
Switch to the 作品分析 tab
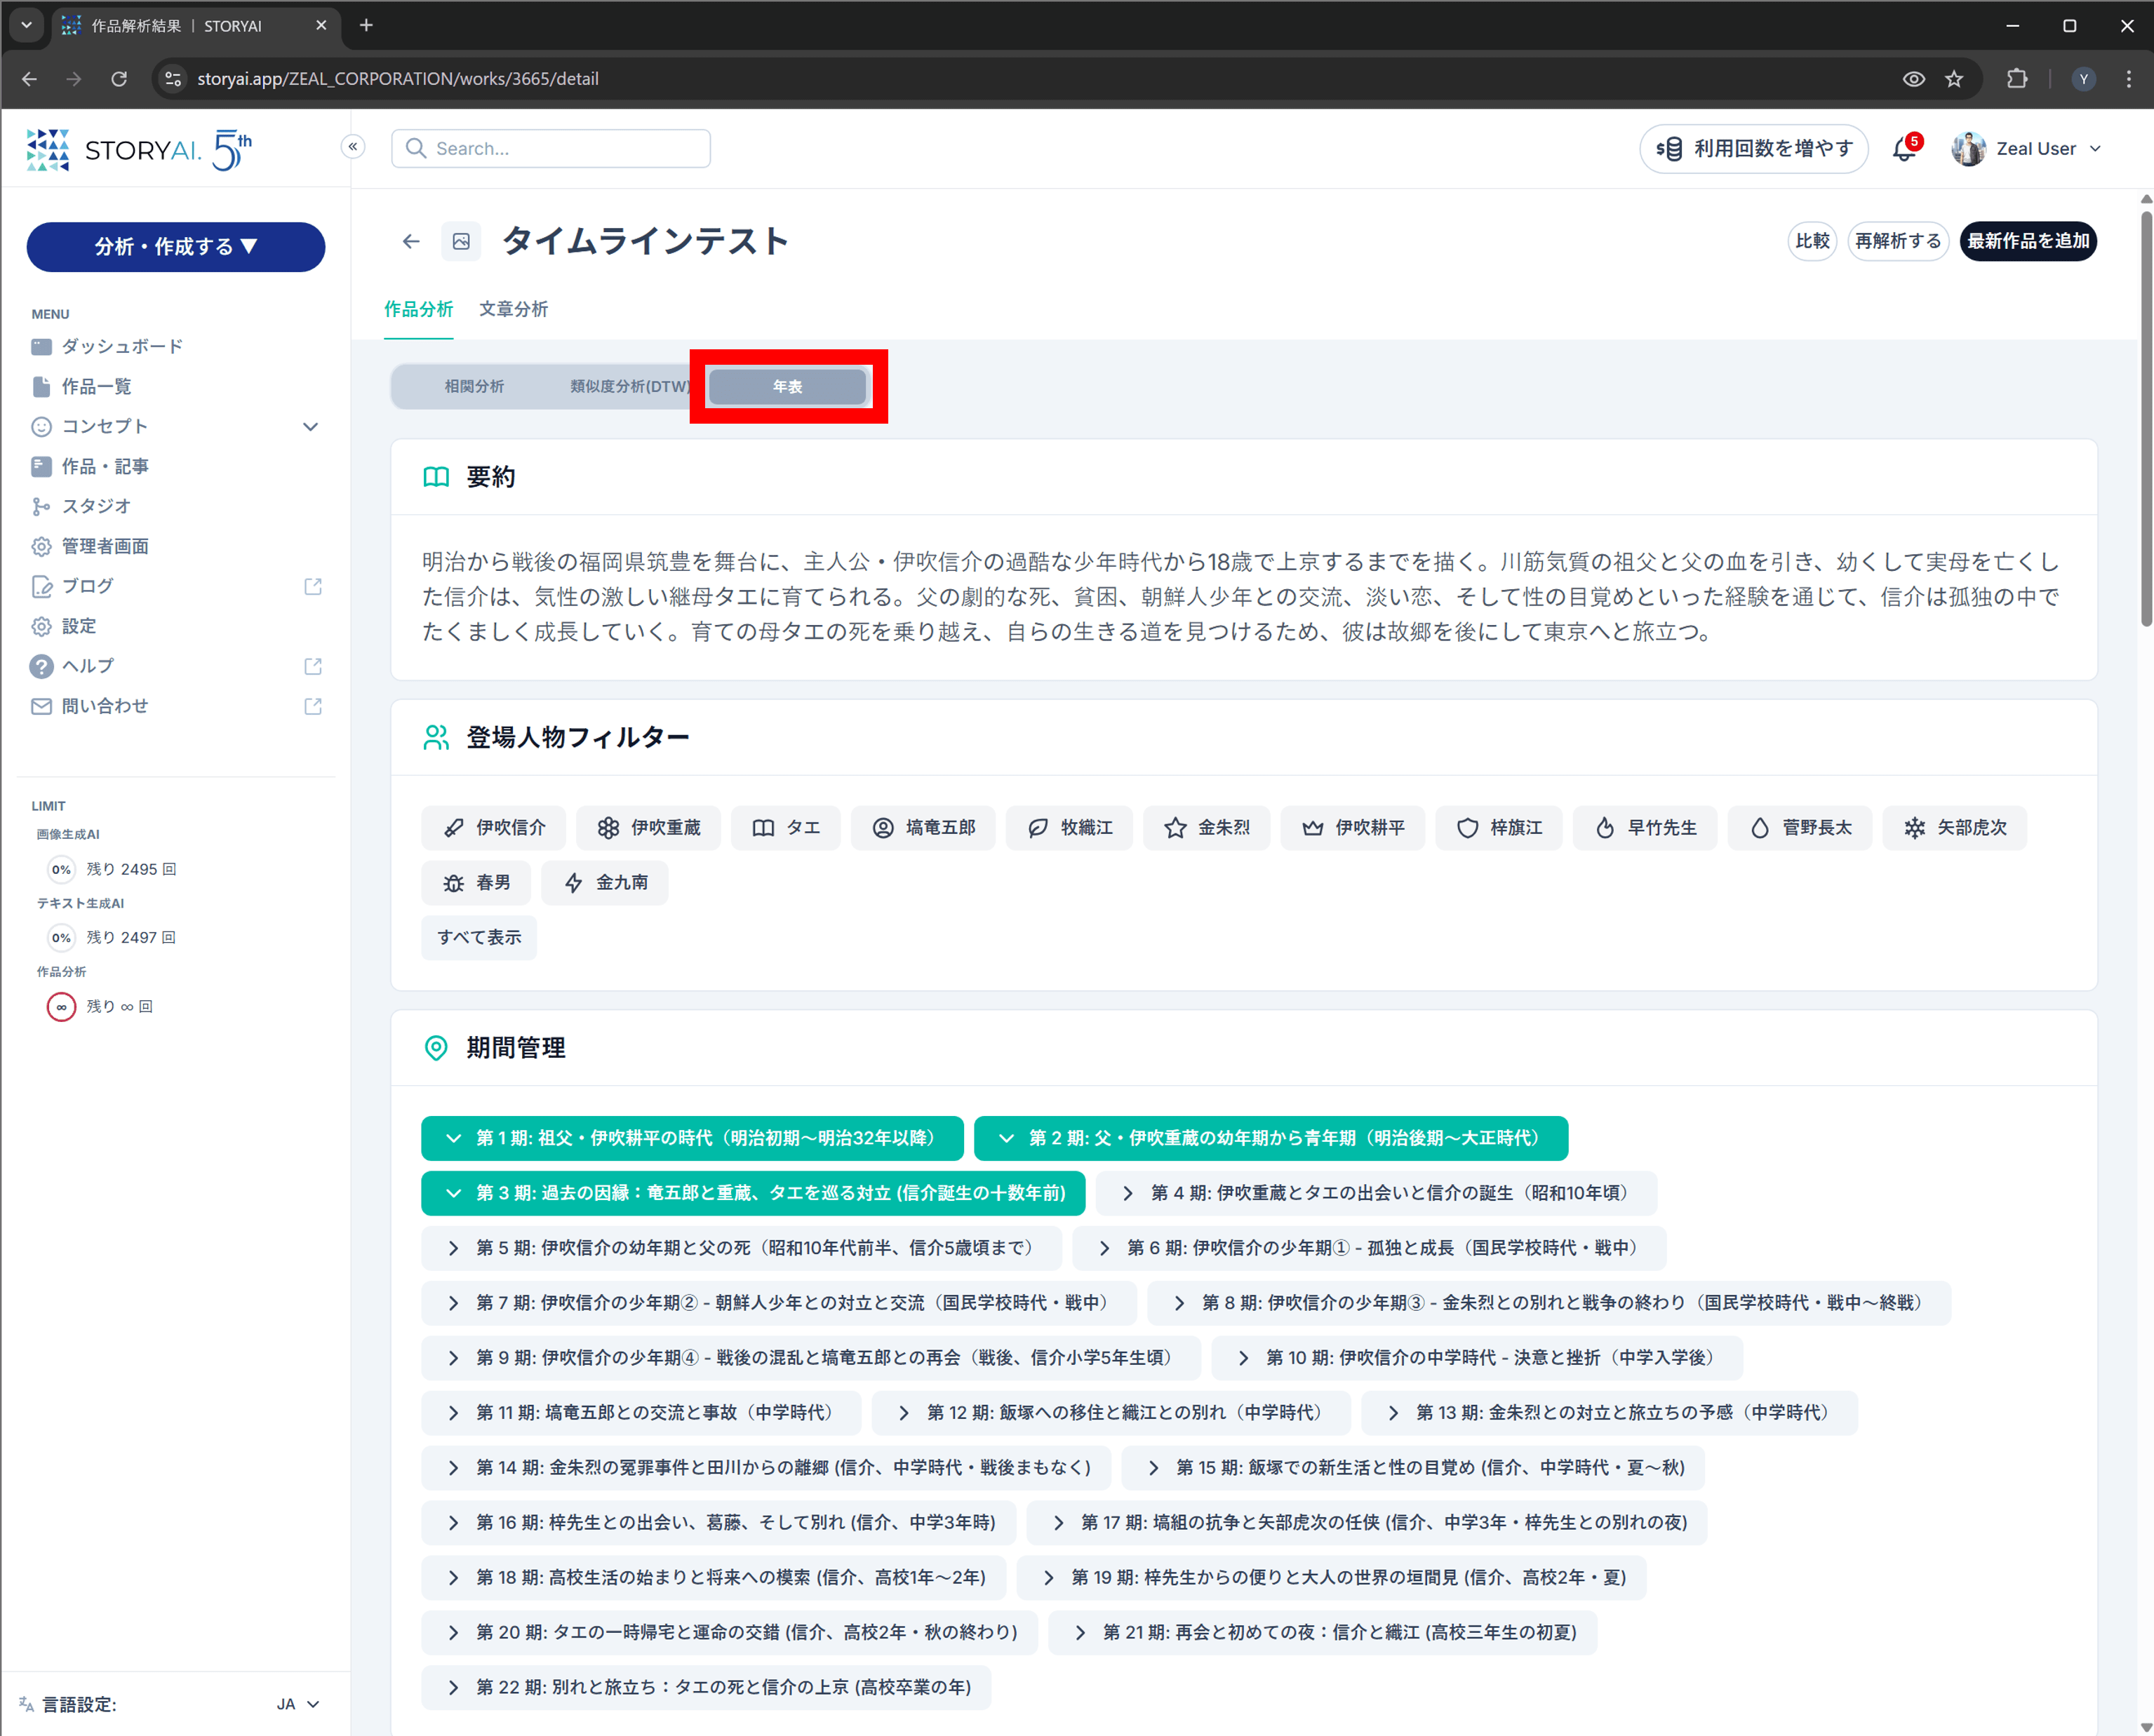(x=419, y=310)
